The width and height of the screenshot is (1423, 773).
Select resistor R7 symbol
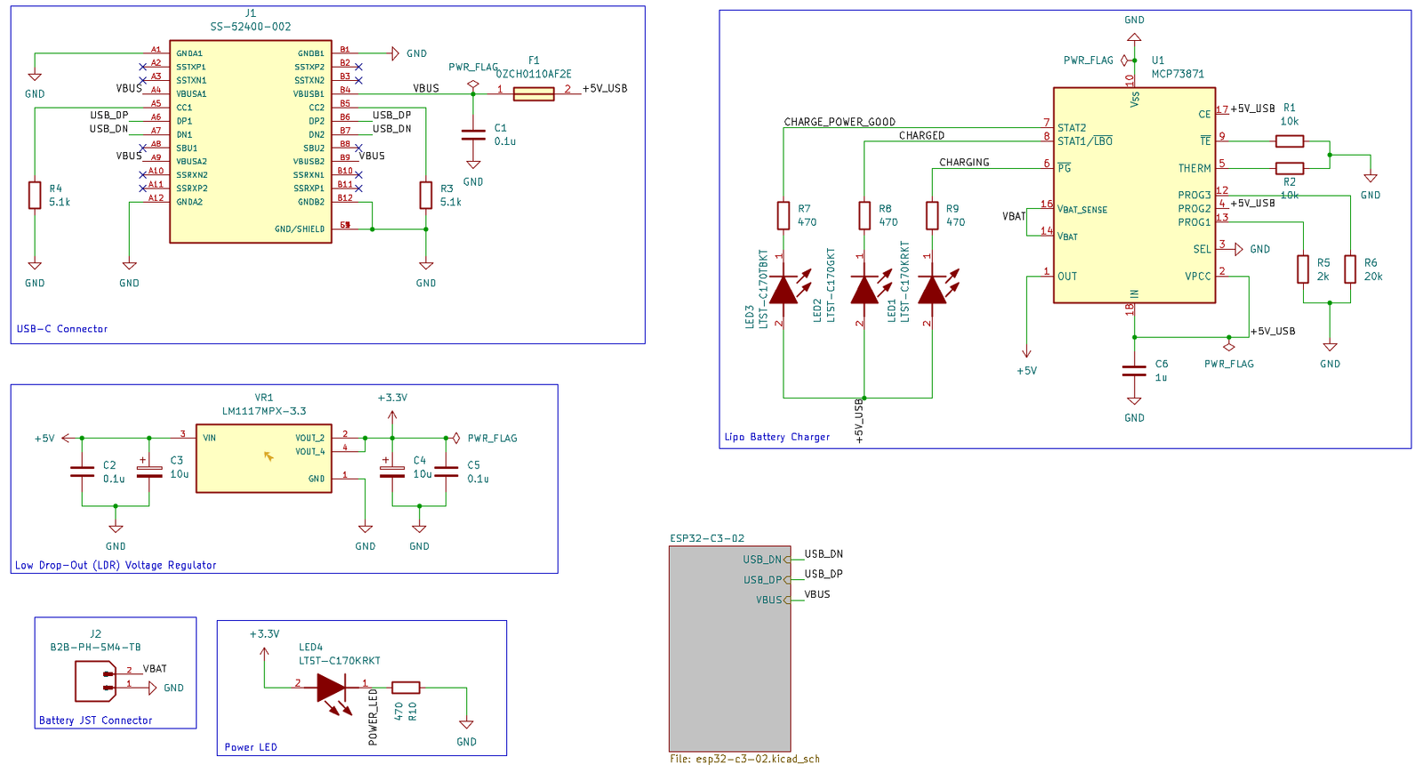(x=784, y=215)
